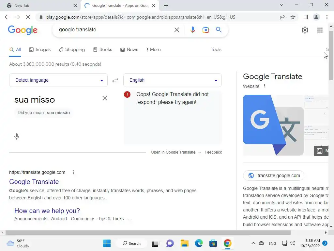Screen dimensions: 334x251
Task: Open the tab search dropdown
Action: click(281, 5)
